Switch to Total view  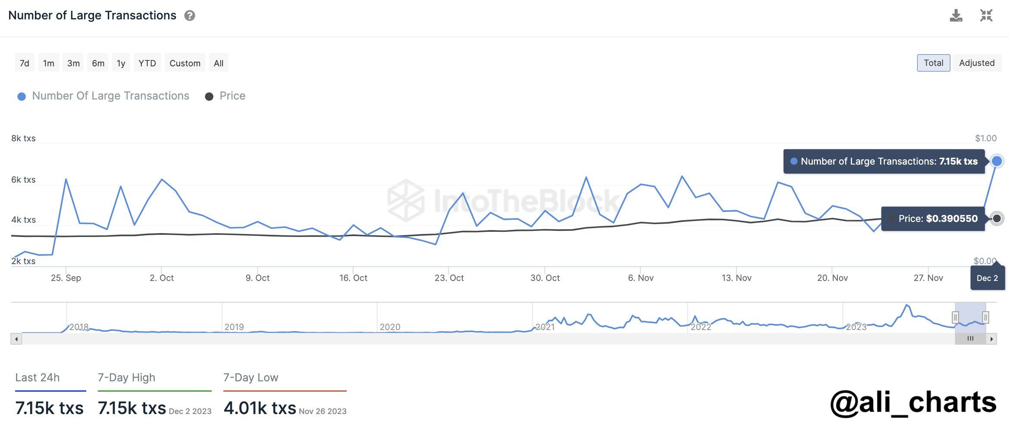(934, 63)
